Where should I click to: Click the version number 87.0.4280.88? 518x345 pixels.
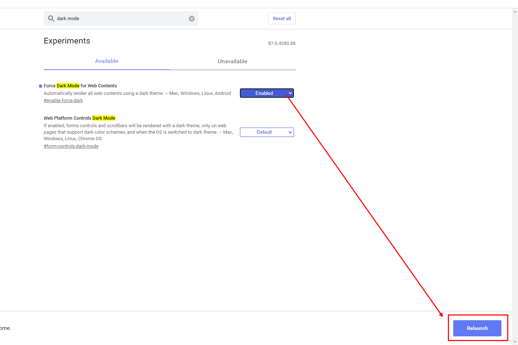click(x=282, y=43)
